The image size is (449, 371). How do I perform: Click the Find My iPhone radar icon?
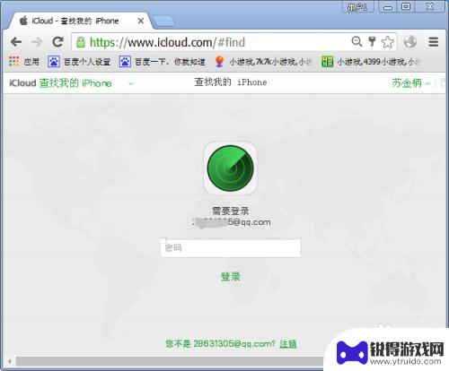pos(230,168)
